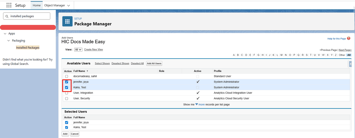Click the Deselect Shown link
Screen dimensions: 355x138
coord(120,64)
